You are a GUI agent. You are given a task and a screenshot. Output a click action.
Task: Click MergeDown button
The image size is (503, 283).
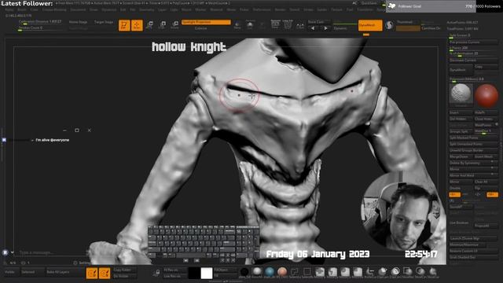point(461,156)
